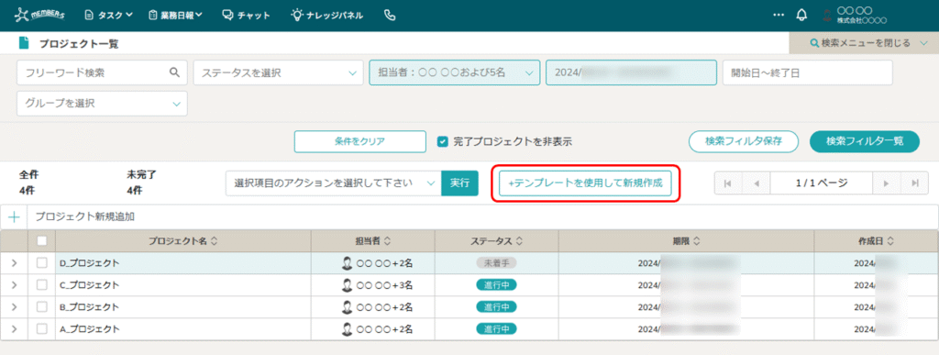This screenshot has height=355, width=939.
Task: Open the ナレッジパネル menu item
Action: coord(327,16)
